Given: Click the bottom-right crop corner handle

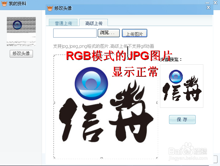Looking at the screenshot, I should (157, 158).
